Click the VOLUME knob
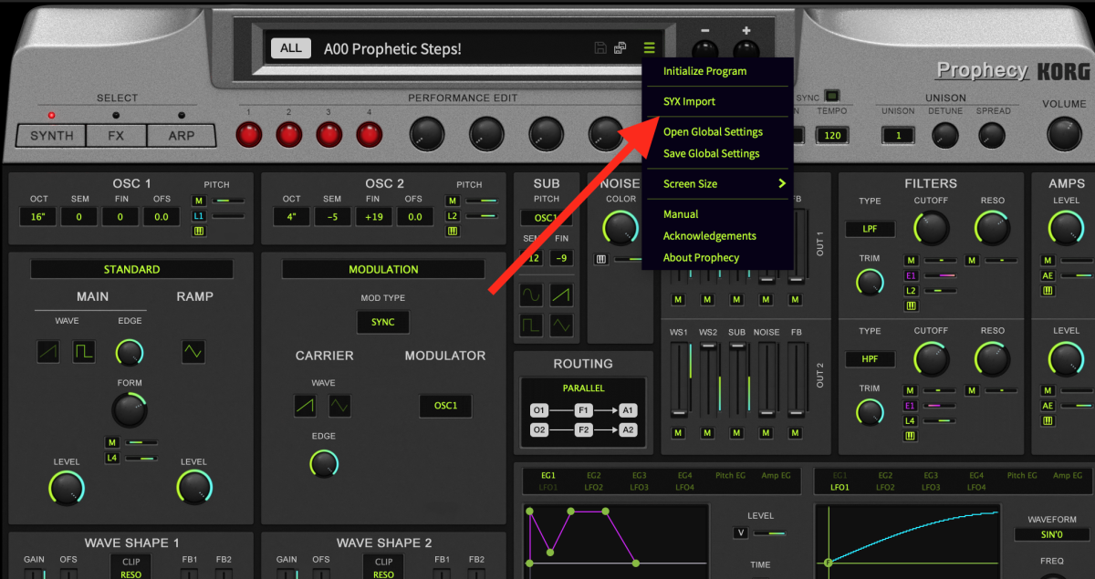This screenshot has width=1095, height=579. click(1064, 134)
